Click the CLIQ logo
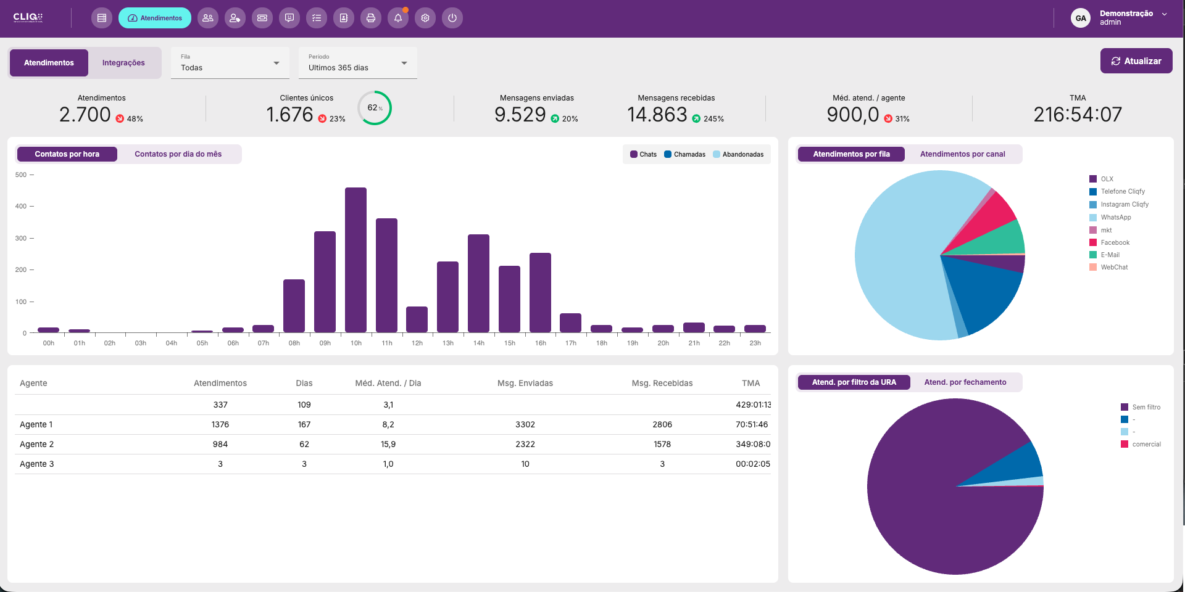 (28, 17)
